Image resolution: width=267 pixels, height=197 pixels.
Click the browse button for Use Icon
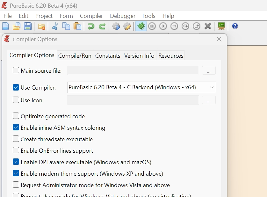point(209,100)
